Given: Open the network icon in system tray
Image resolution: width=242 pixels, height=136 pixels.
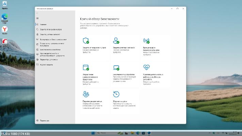Looking at the screenshot, I should [223, 133].
